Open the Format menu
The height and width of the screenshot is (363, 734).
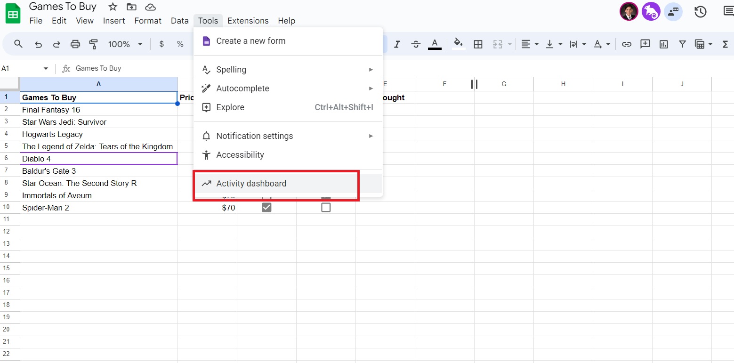click(x=148, y=21)
